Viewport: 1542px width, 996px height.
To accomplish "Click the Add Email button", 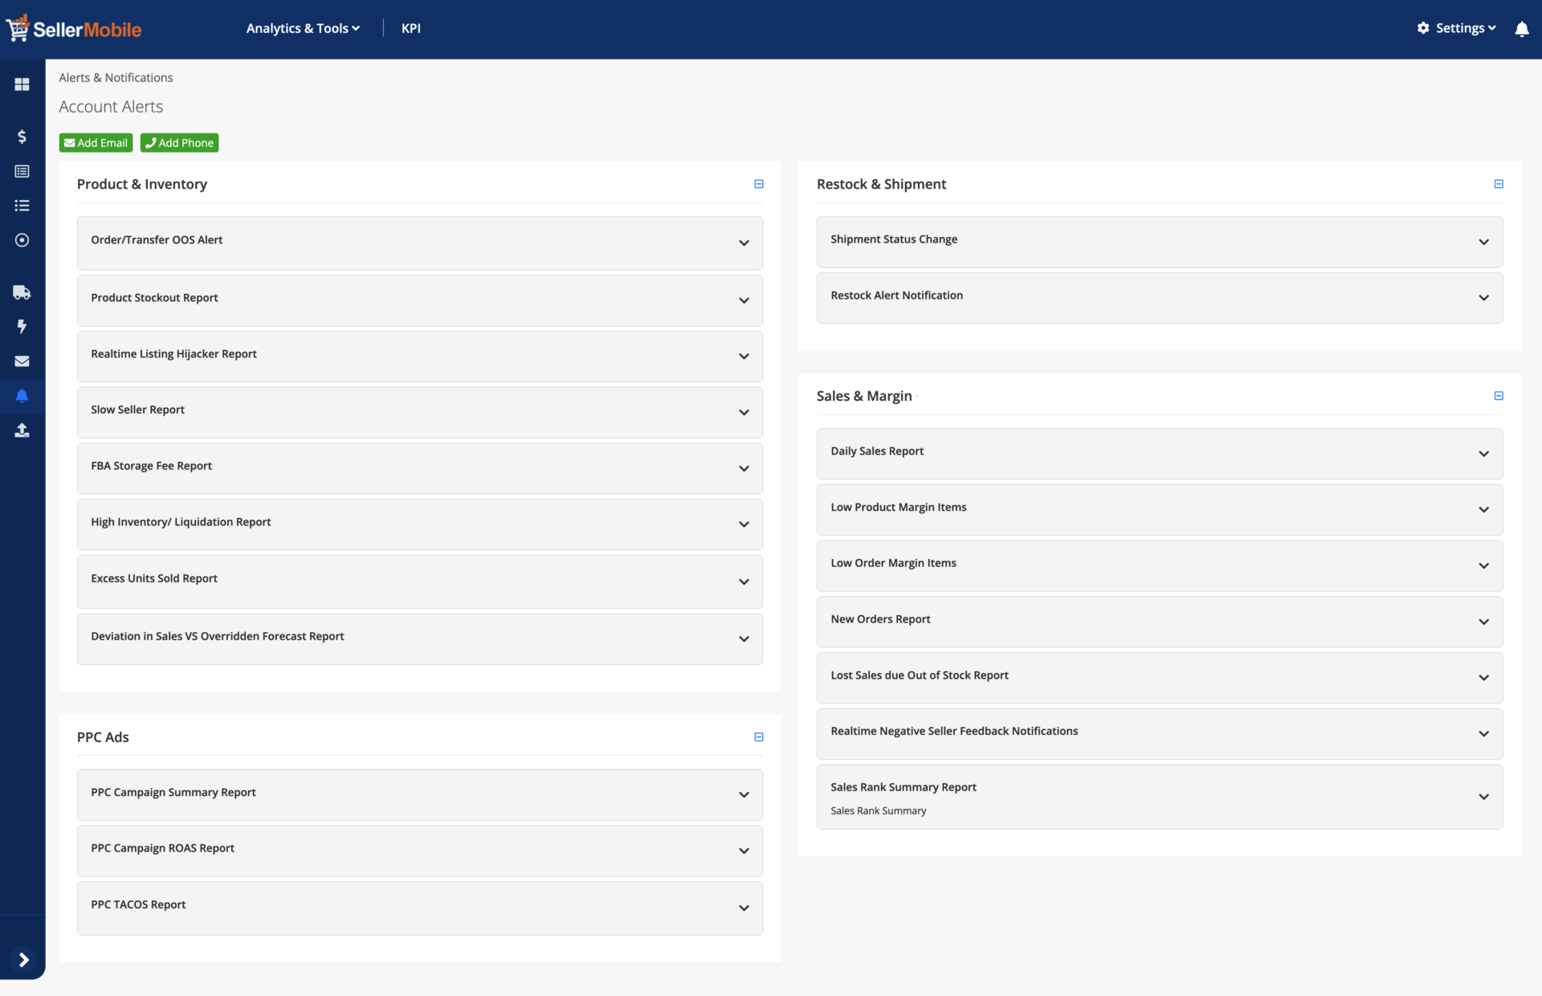I will [96, 143].
